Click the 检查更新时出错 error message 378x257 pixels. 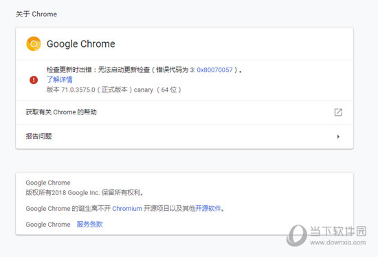coord(144,70)
